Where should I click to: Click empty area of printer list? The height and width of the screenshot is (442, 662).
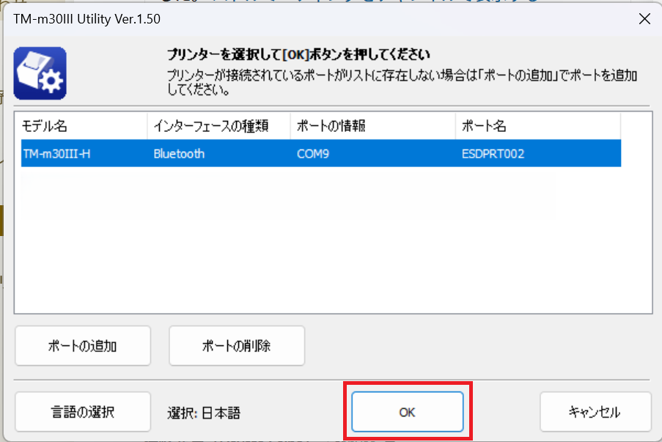pos(333,240)
